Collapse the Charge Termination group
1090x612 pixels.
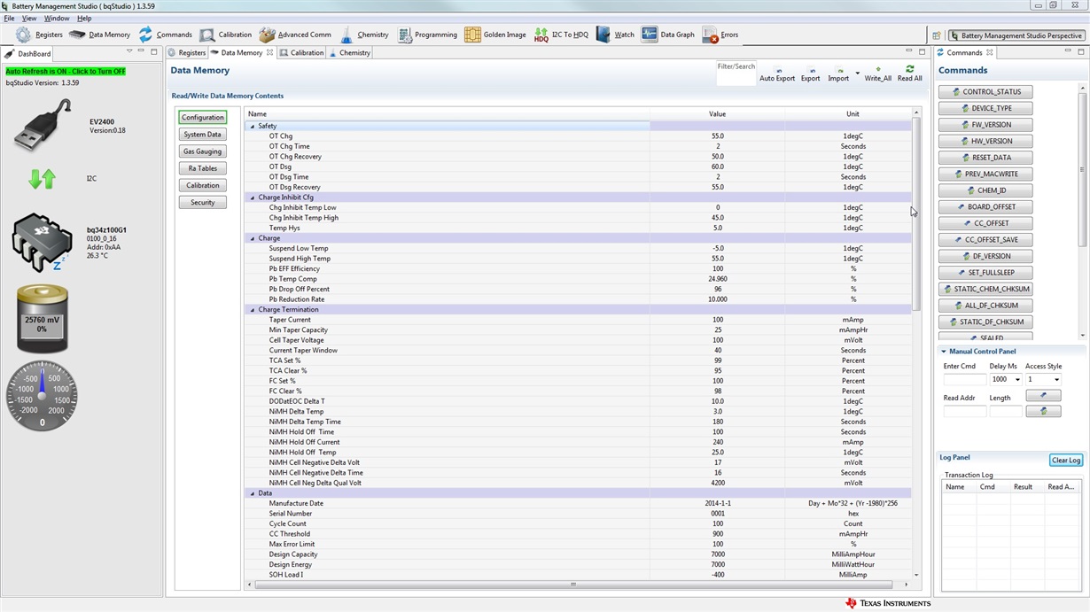(253, 310)
